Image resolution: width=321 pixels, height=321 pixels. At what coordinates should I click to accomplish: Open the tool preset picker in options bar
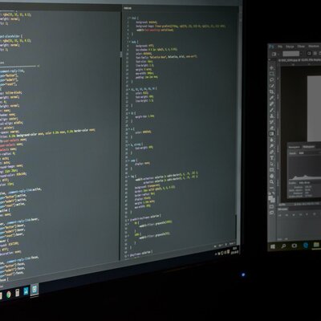pos(275,54)
